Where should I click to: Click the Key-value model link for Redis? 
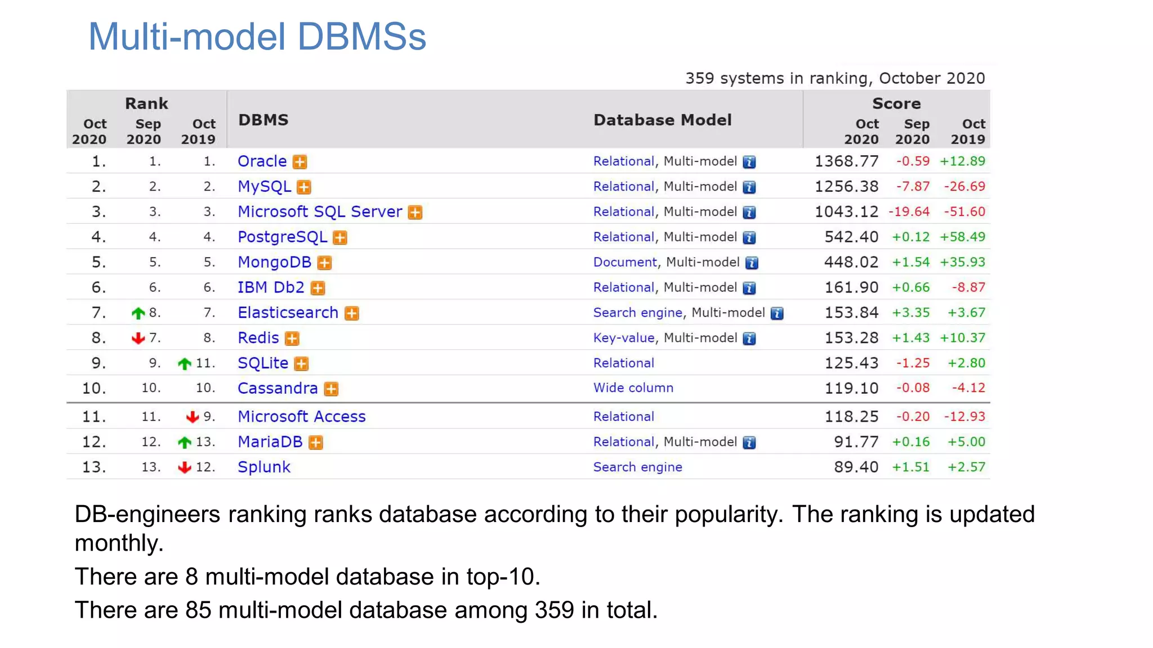(623, 337)
